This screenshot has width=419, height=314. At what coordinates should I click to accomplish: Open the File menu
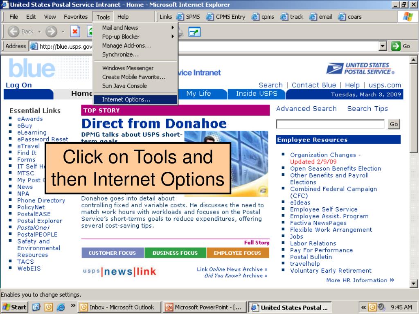pyautogui.click(x=14, y=17)
